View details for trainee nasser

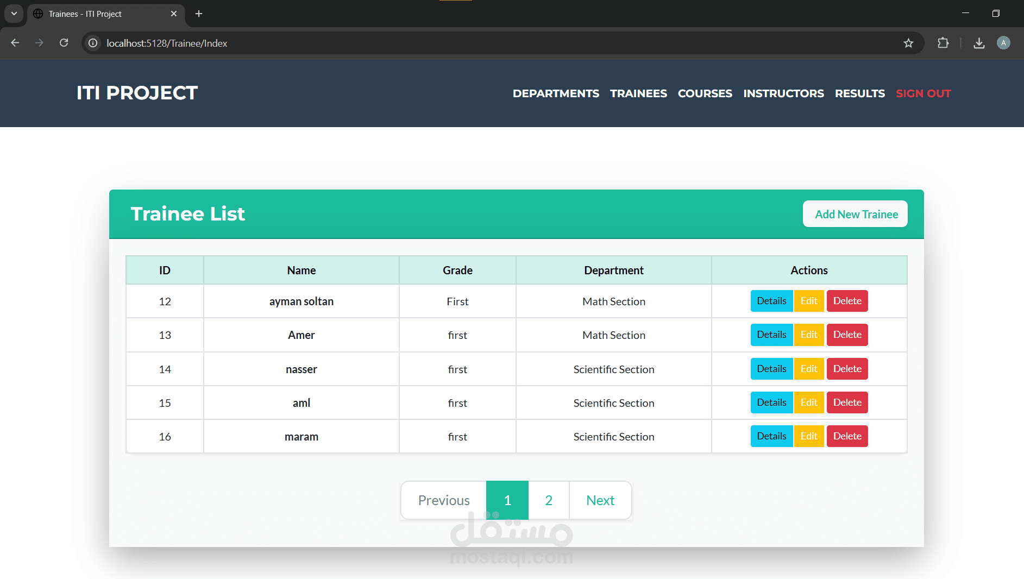(771, 369)
